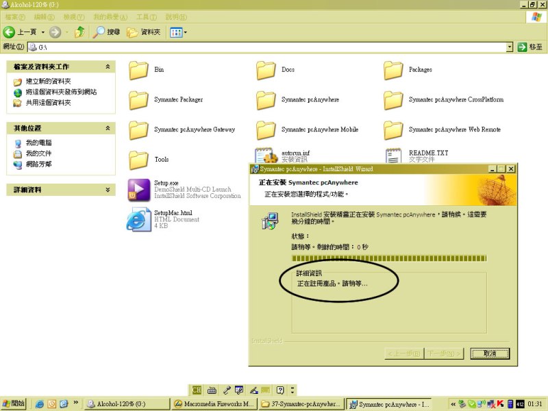Show more quick launch items
The width and height of the screenshot is (548, 411).
pyautogui.click(x=75, y=403)
